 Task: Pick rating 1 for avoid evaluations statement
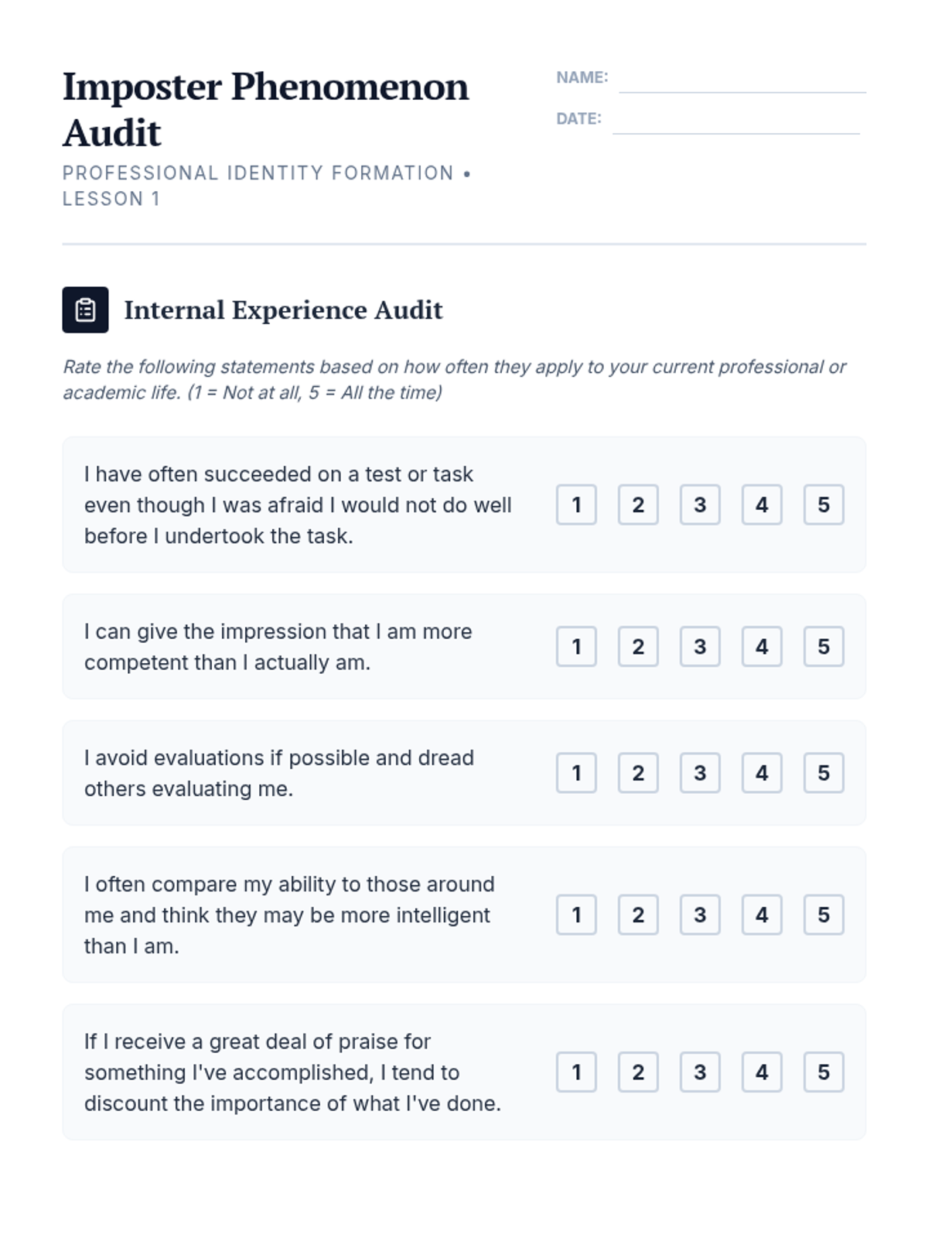576,772
